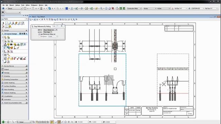Click the green accept circle in the status bar
This screenshot has width=221, height=124.
point(3,122)
